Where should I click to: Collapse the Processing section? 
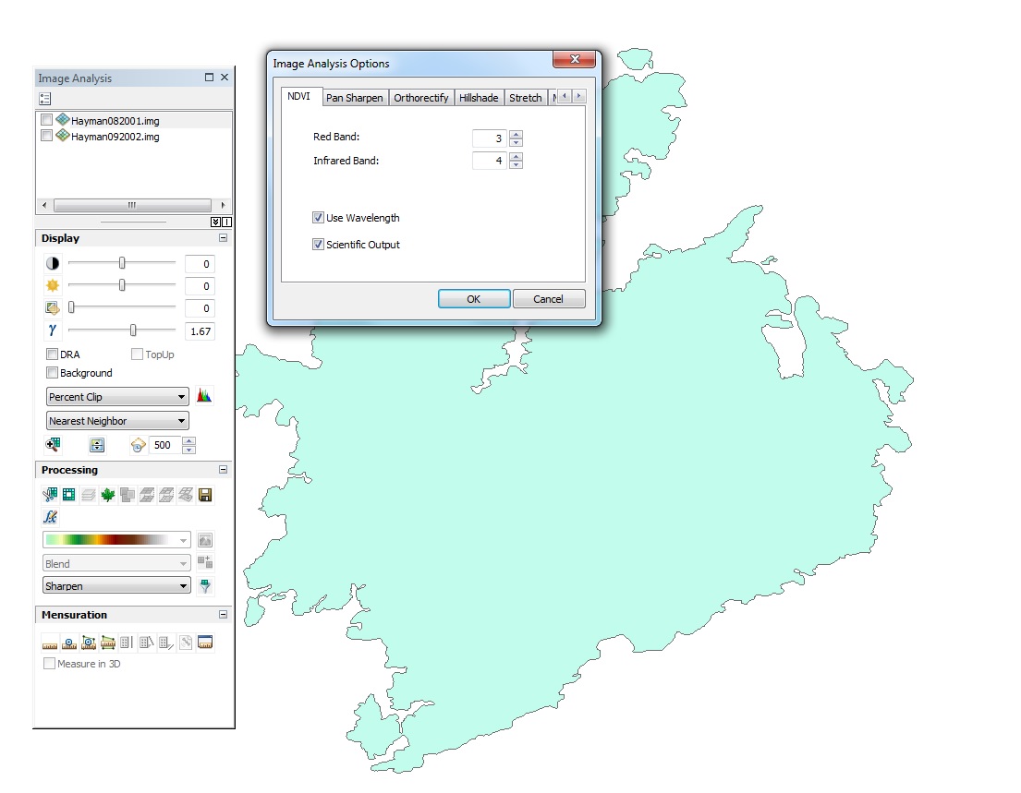click(x=223, y=470)
